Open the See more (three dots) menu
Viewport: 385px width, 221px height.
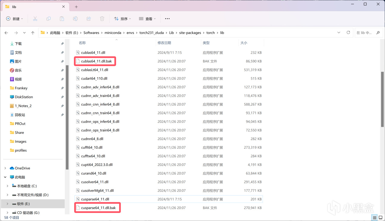coord(168,19)
